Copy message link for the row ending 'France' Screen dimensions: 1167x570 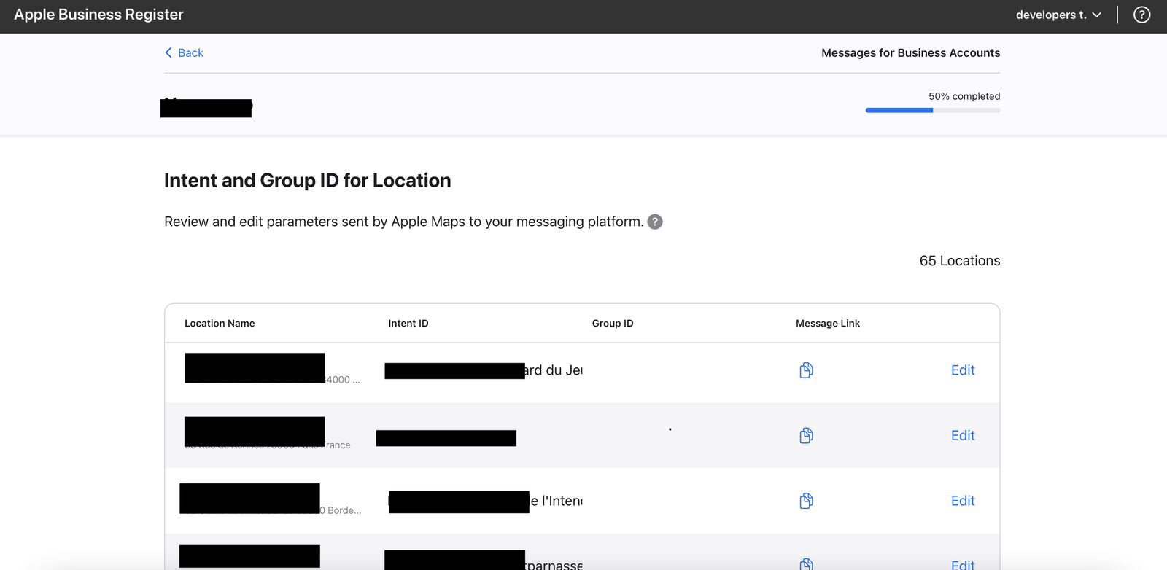click(x=806, y=436)
